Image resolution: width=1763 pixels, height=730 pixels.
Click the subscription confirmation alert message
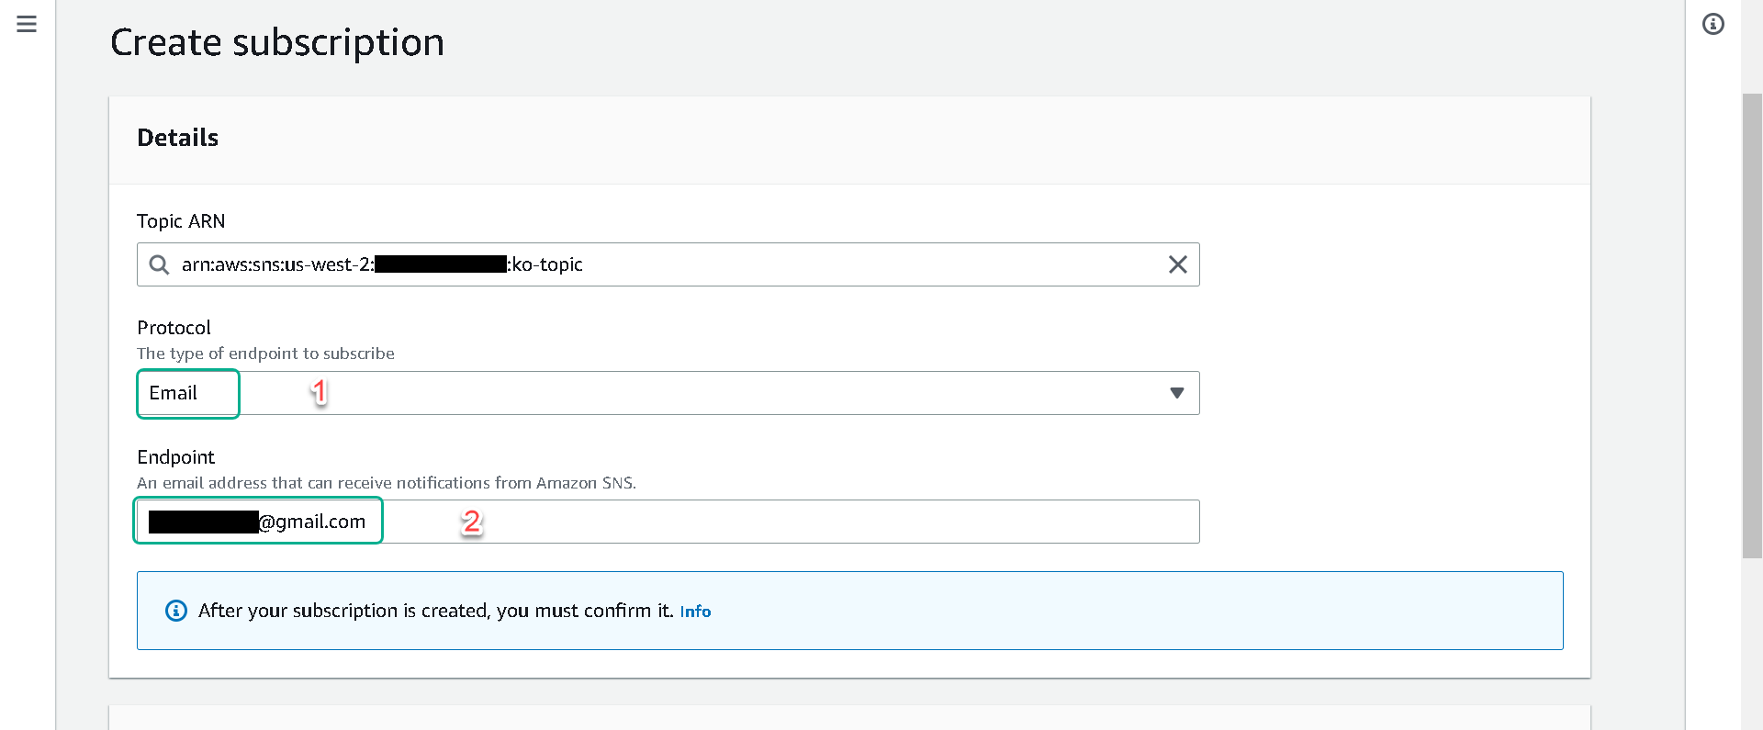[435, 611]
